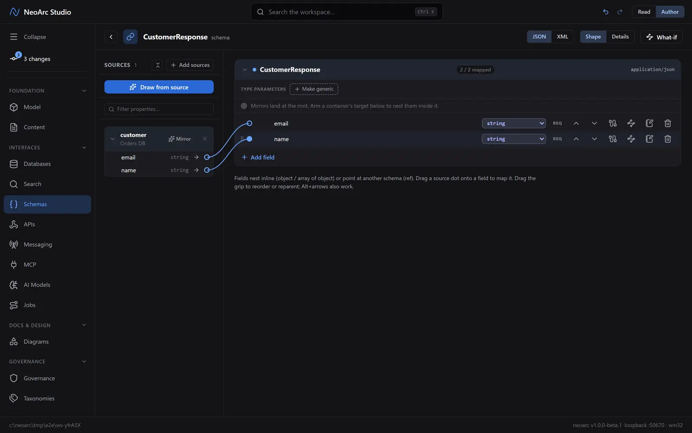Screen dimensions: 692x433
Task: Open the What-if button
Action: (x=661, y=37)
